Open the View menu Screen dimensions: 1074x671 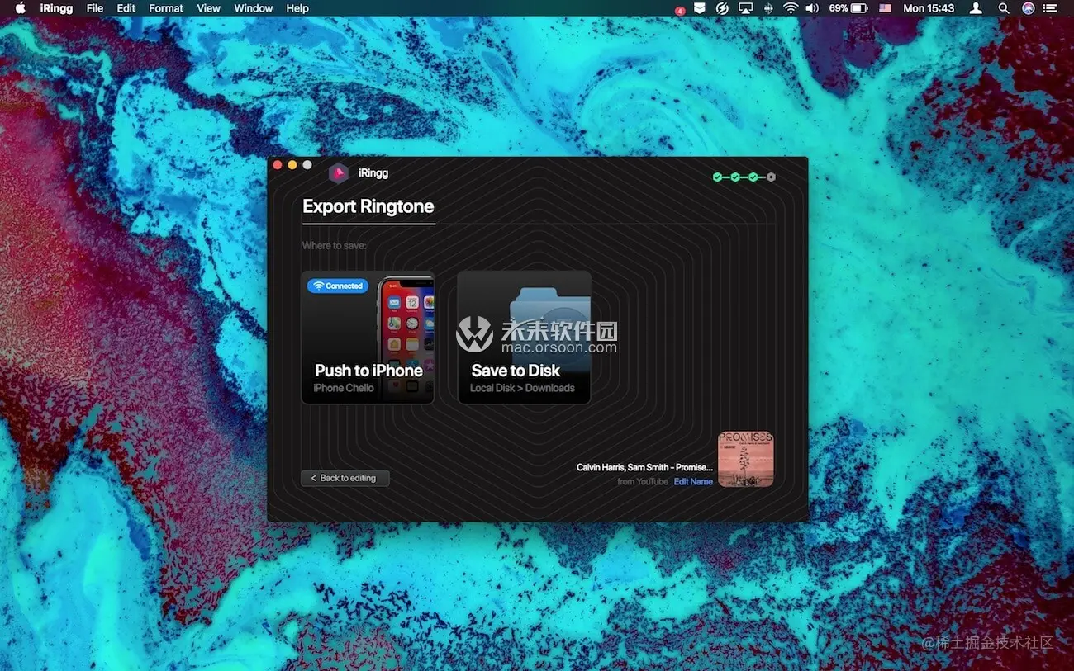pyautogui.click(x=209, y=8)
